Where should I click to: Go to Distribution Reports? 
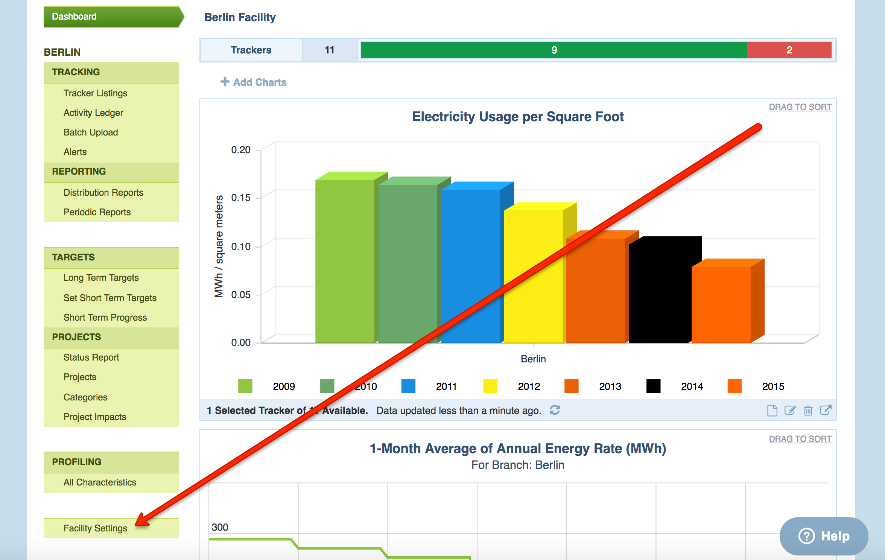[103, 193]
